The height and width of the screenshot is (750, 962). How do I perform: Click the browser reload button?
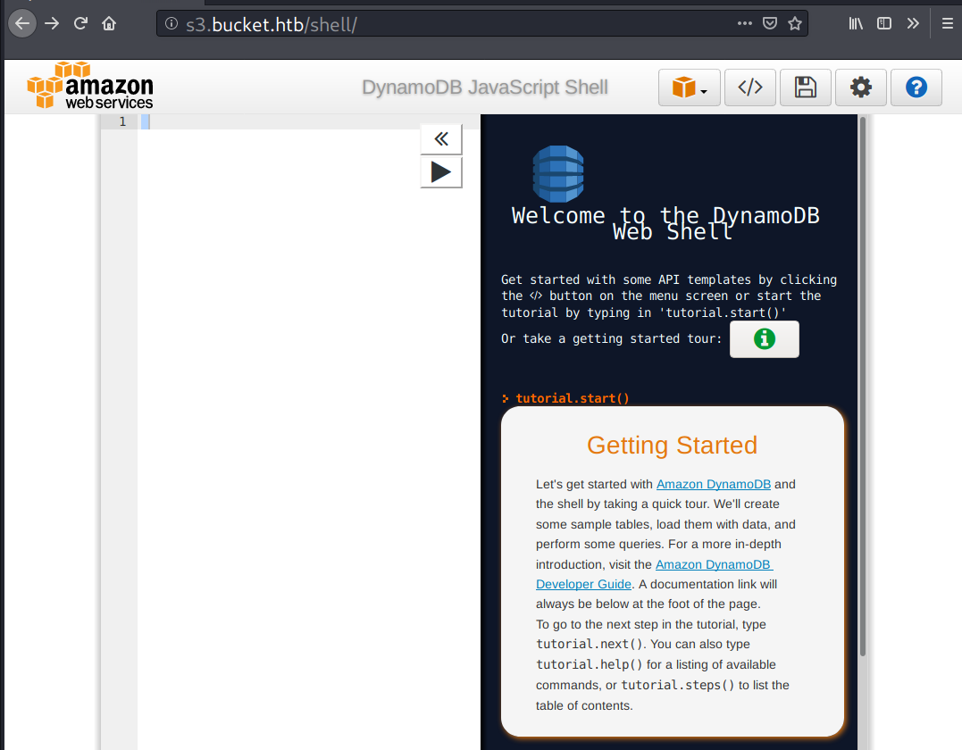pyautogui.click(x=80, y=24)
